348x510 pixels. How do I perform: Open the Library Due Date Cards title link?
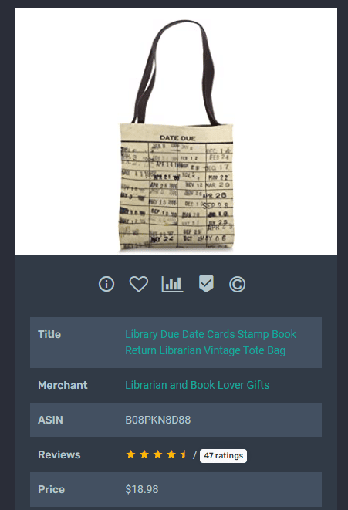(x=211, y=342)
